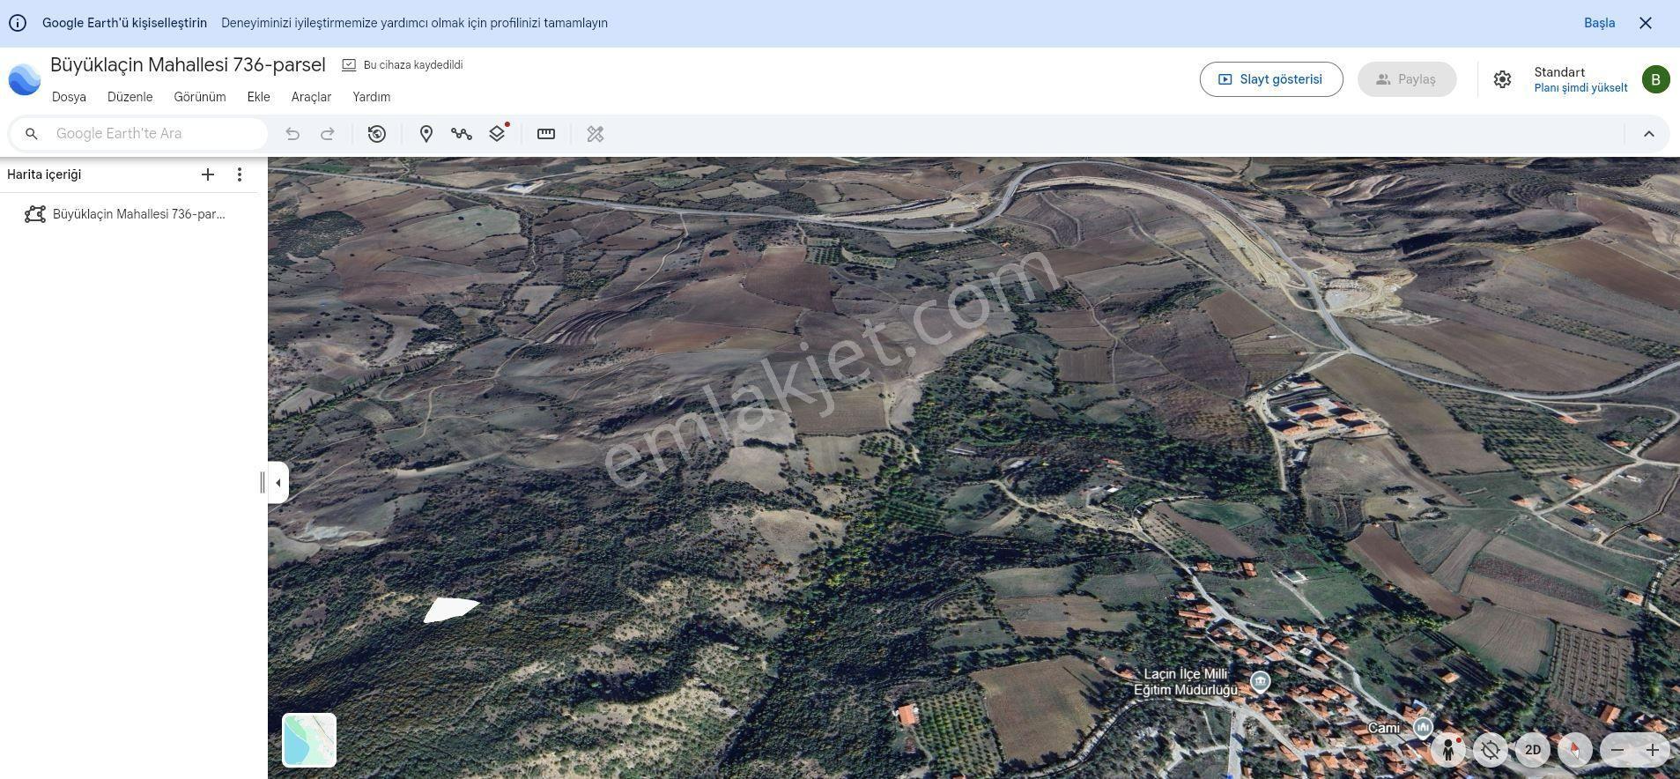Open Harita içeriği three-dot options menu

click(x=240, y=174)
